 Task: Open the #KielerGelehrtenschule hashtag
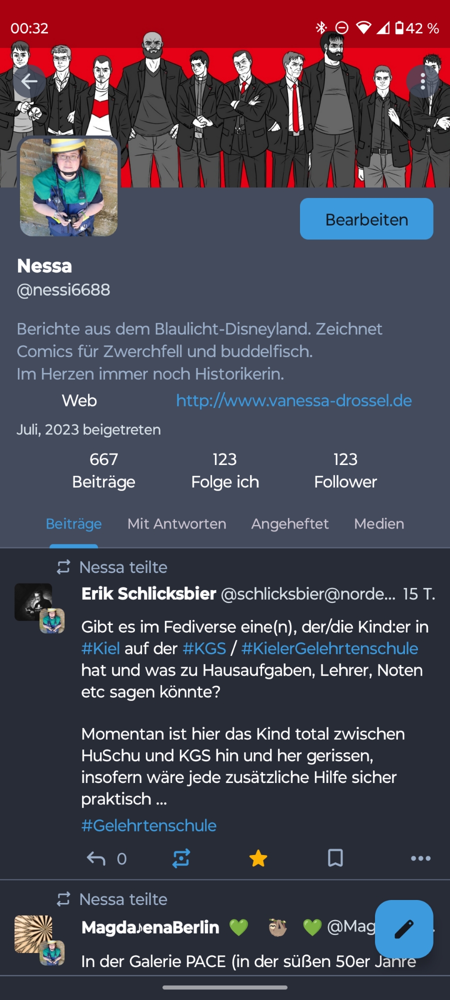(x=329, y=648)
